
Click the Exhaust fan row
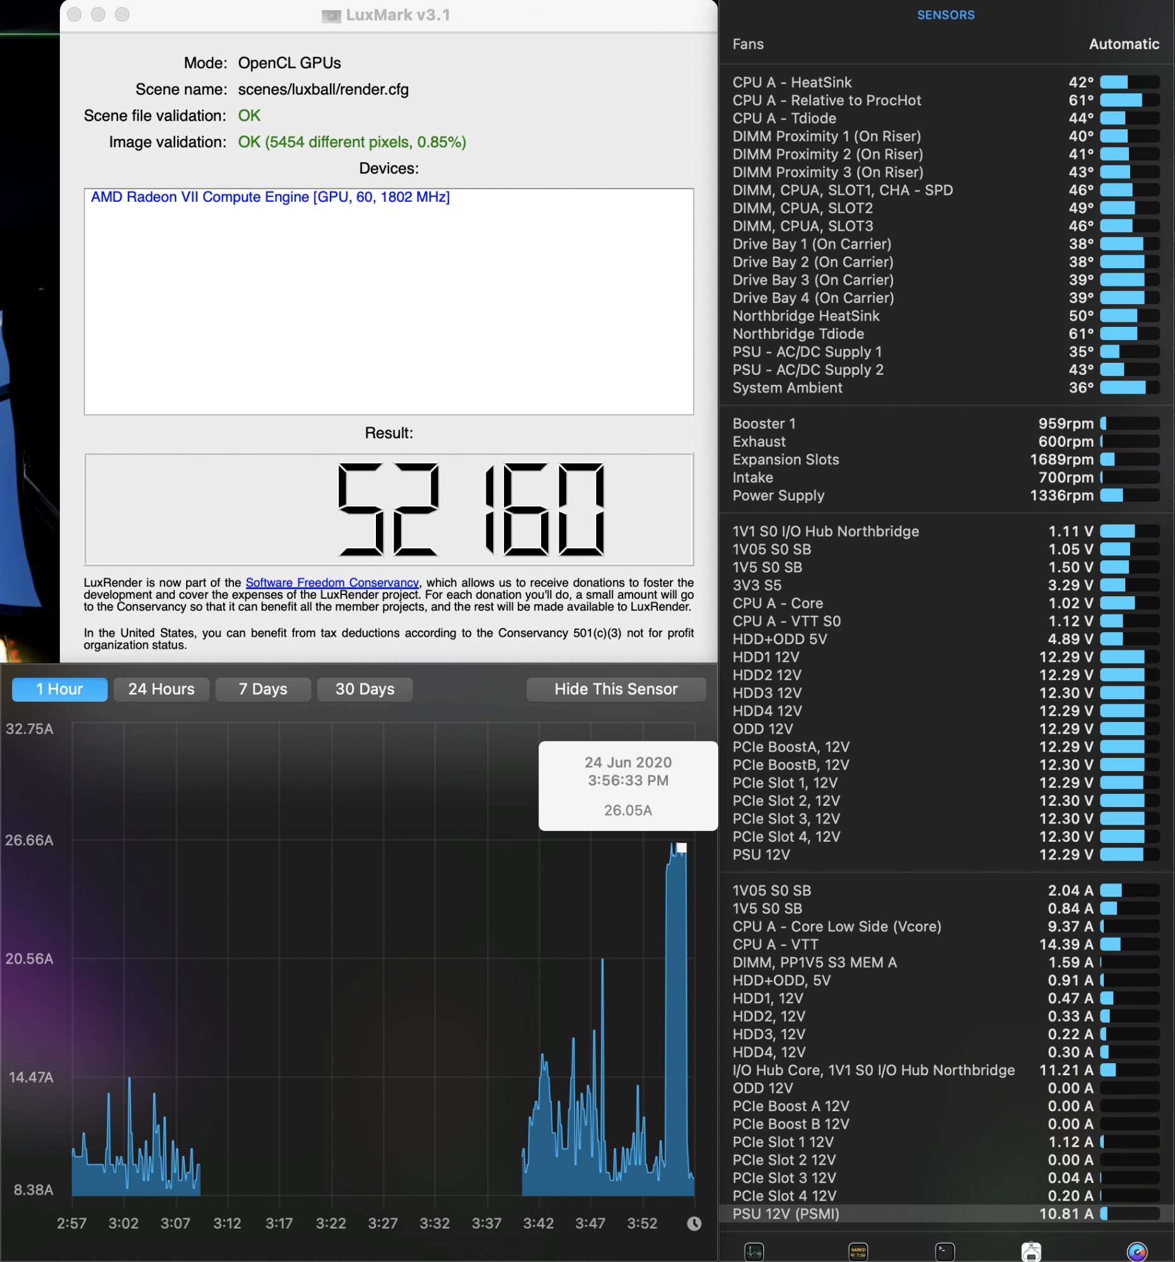click(946, 441)
